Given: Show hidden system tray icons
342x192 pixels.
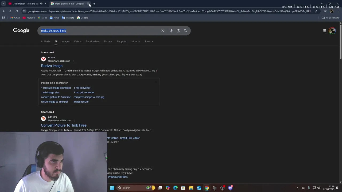Looking at the screenshot, I should [x=297, y=188].
